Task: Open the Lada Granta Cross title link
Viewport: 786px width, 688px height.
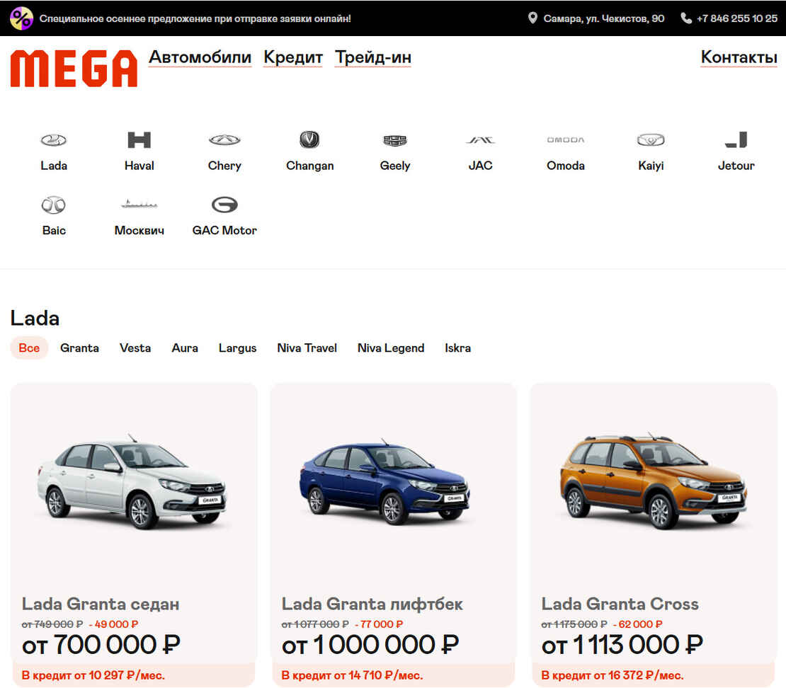Action: pos(620,604)
